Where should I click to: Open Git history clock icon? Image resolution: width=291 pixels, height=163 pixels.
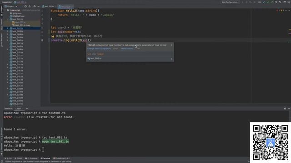[276, 2]
